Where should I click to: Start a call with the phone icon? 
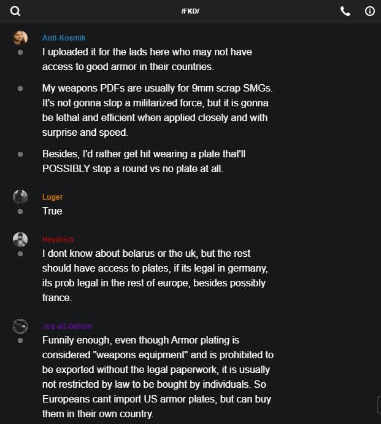[x=345, y=11]
